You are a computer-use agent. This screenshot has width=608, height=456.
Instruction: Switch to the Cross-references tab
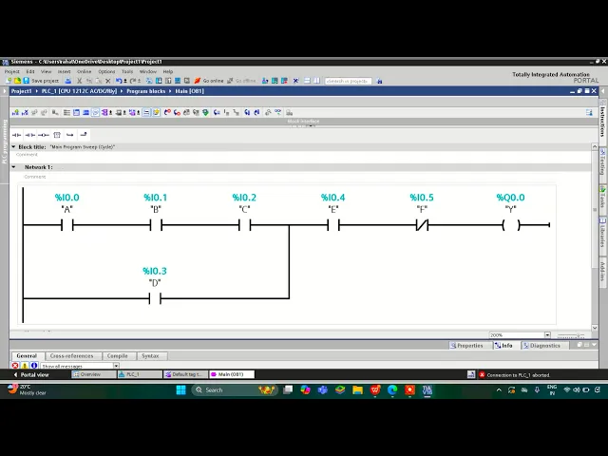[x=72, y=356]
